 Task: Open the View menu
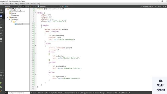(x=7, y=4)
